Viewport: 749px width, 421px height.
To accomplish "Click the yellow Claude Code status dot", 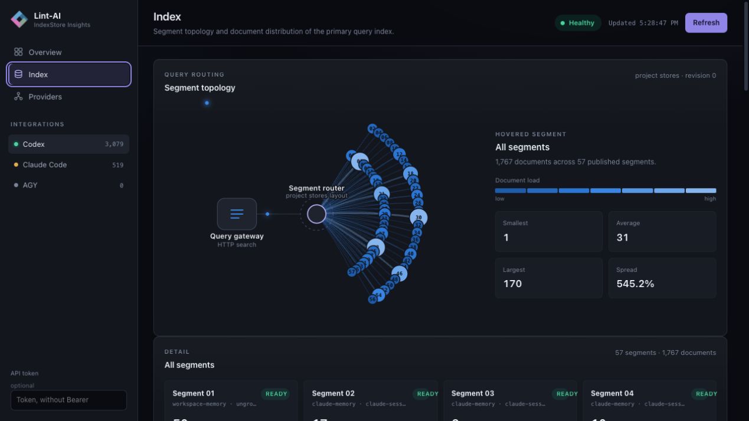I will pos(16,165).
